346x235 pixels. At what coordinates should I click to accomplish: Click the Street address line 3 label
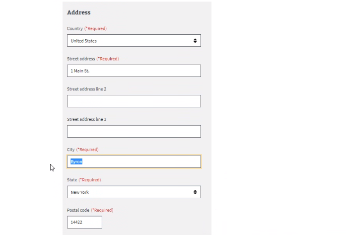click(x=86, y=120)
